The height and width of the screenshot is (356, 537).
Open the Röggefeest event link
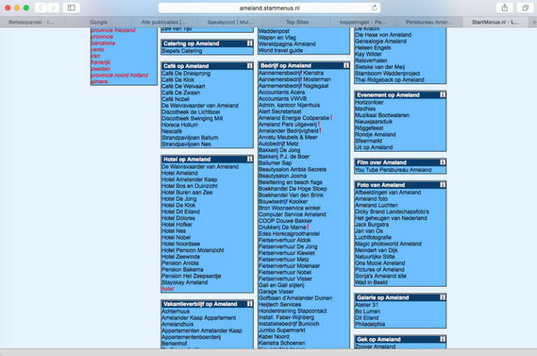pyautogui.click(x=369, y=128)
